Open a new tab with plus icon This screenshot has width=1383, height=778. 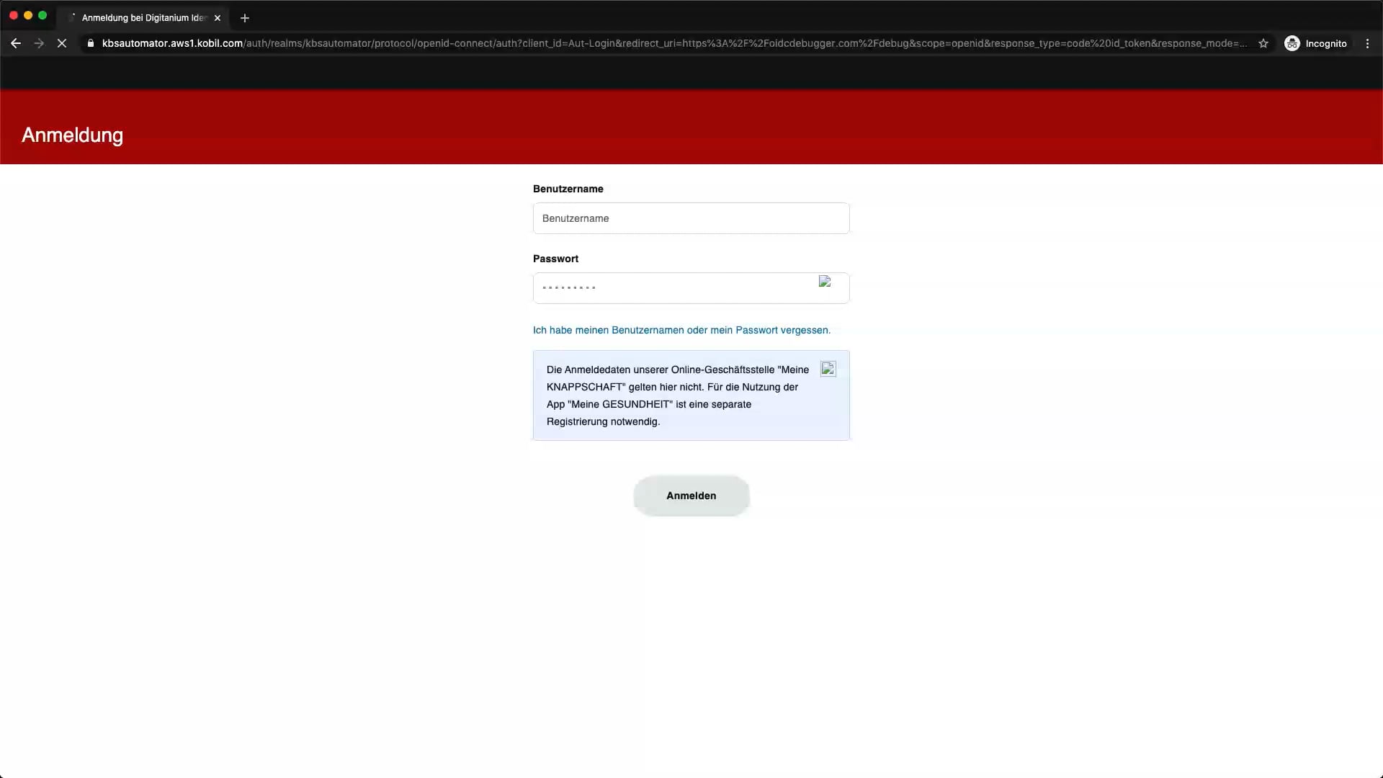(245, 18)
